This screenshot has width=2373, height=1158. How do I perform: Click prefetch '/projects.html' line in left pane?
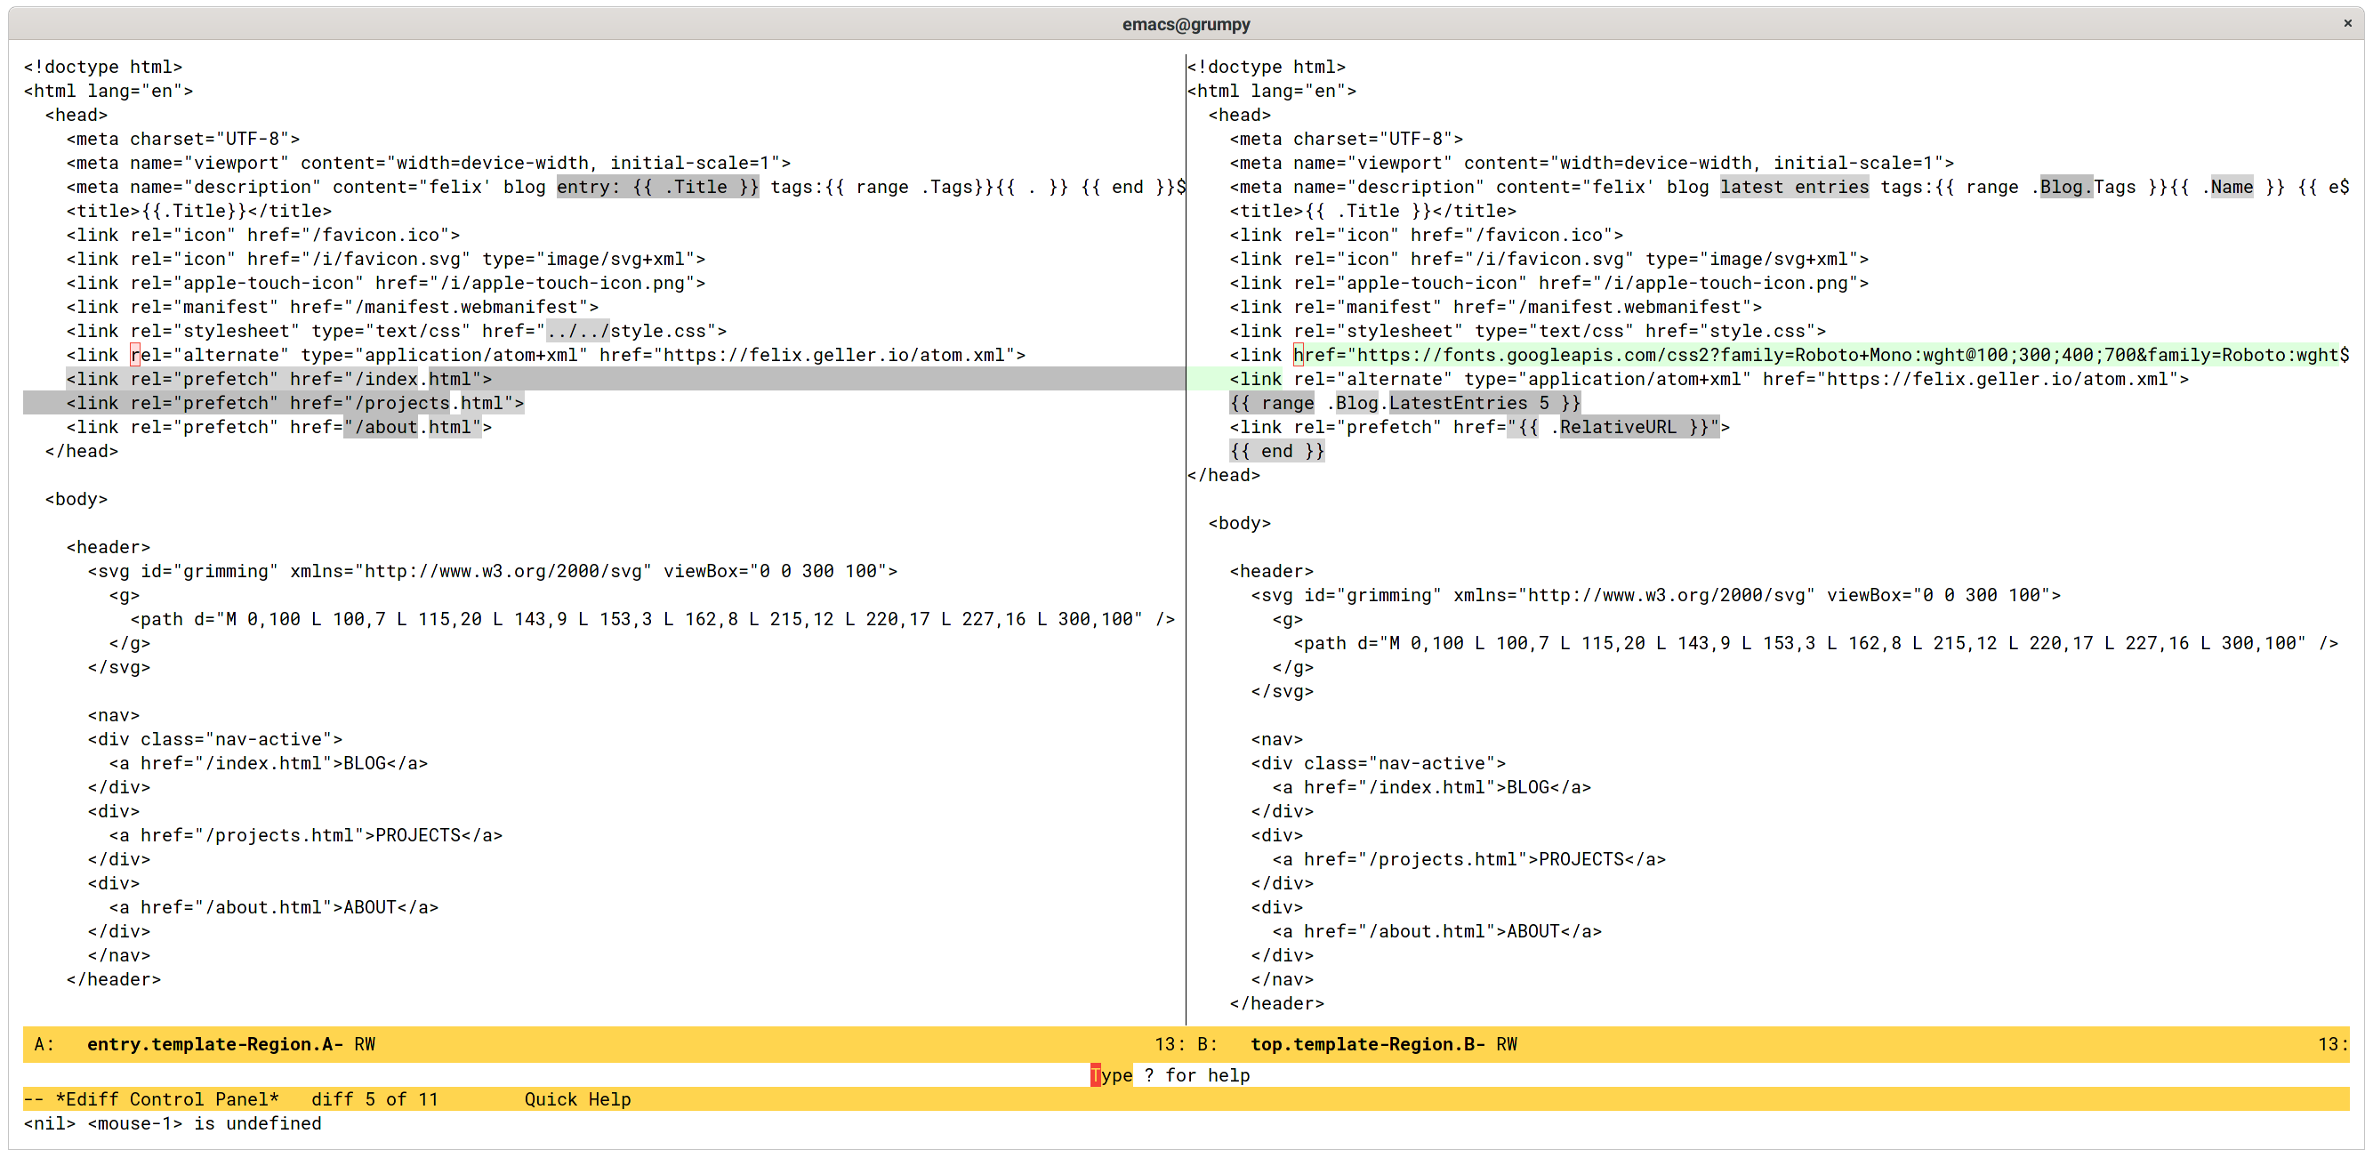point(294,403)
